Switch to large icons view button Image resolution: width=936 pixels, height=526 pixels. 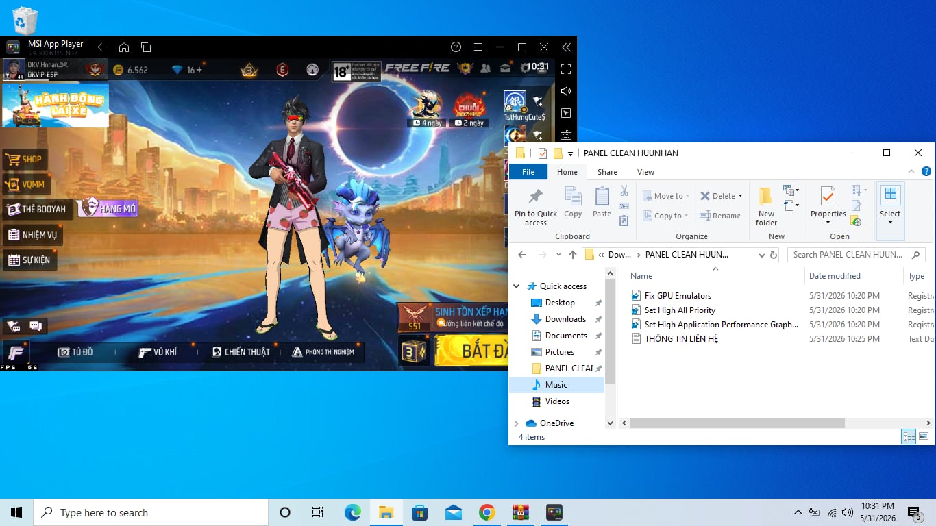(923, 436)
